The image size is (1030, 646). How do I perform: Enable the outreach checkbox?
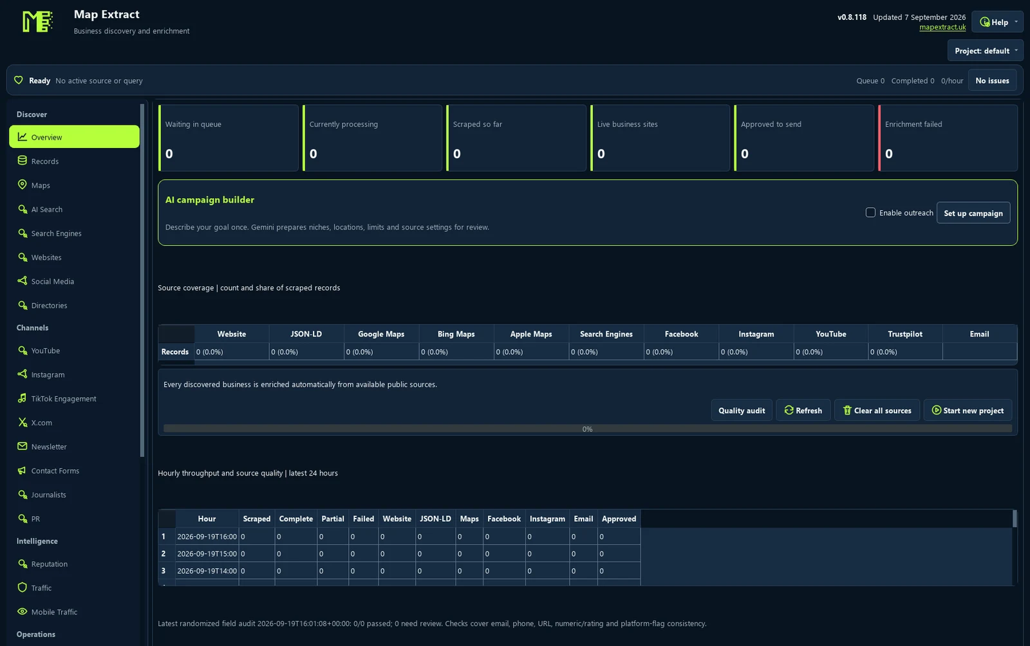tap(870, 212)
